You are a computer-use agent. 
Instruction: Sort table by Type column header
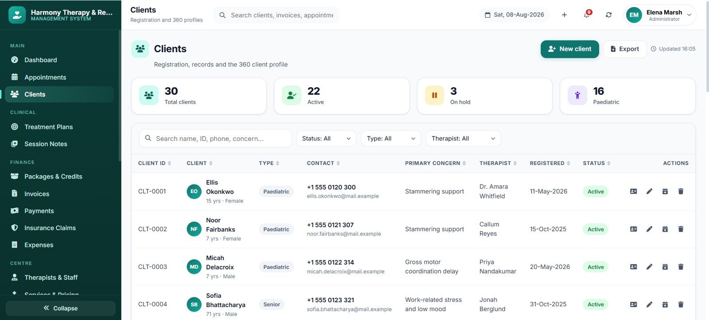[269, 163]
